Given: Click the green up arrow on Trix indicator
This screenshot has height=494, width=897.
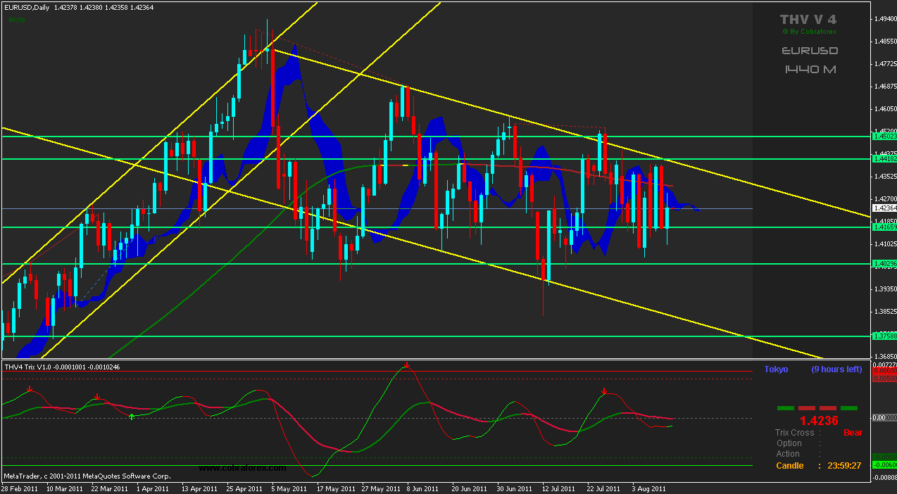Looking at the screenshot, I should pos(132,417).
